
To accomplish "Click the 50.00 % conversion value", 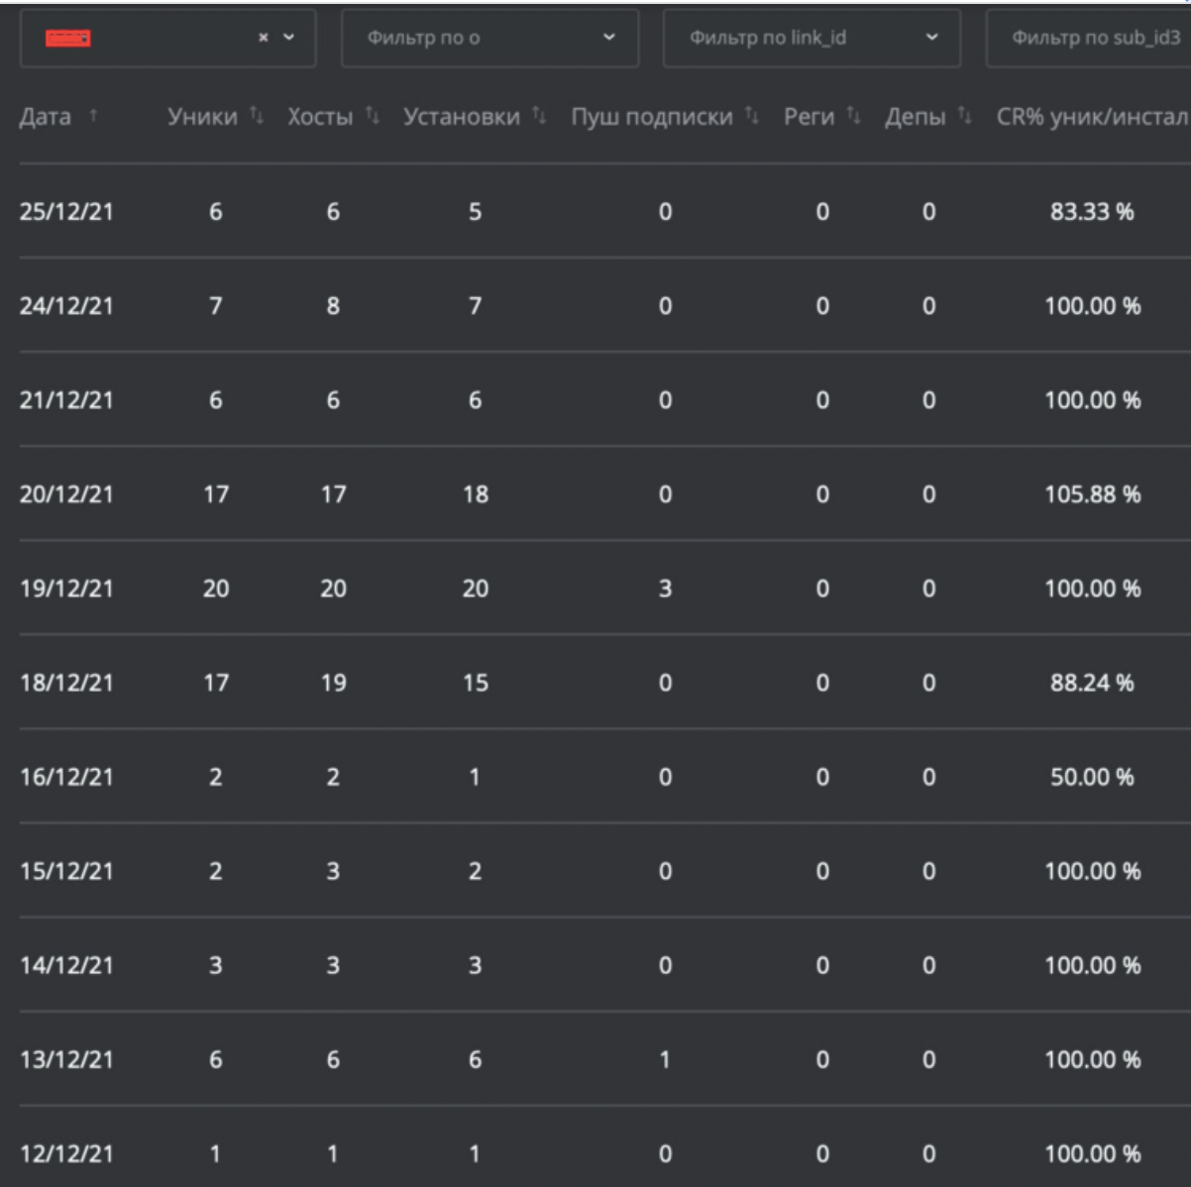I will click(x=1092, y=777).
